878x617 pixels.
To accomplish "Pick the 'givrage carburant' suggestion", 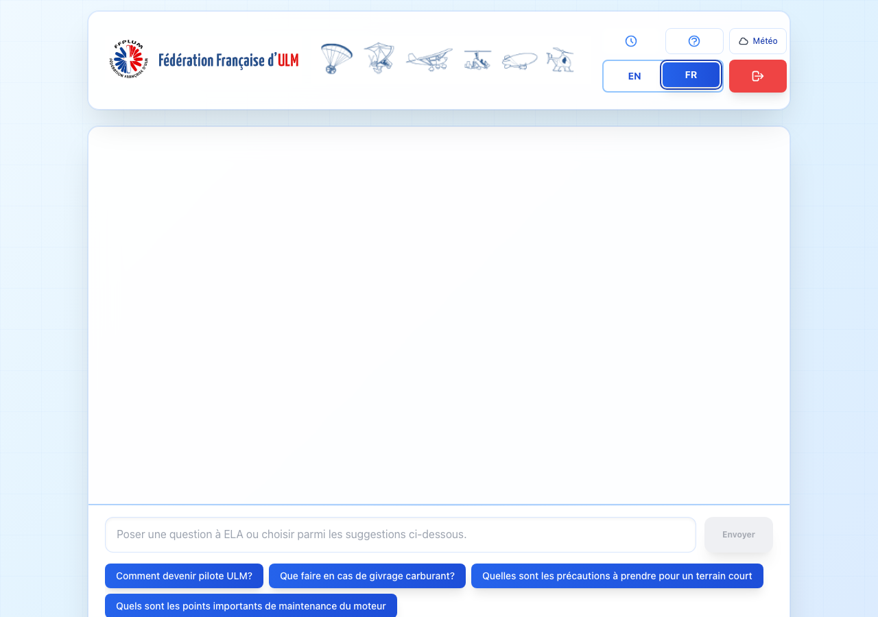I will tap(367, 576).
